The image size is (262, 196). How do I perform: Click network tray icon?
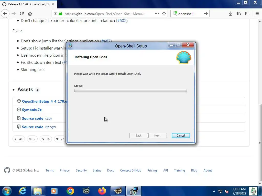[x=220, y=191]
